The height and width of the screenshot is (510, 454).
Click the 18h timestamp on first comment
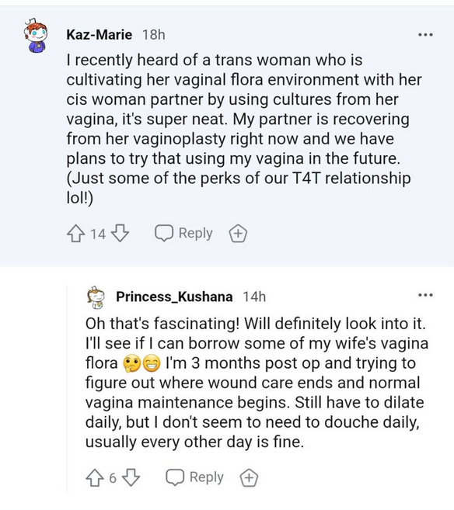click(x=154, y=35)
